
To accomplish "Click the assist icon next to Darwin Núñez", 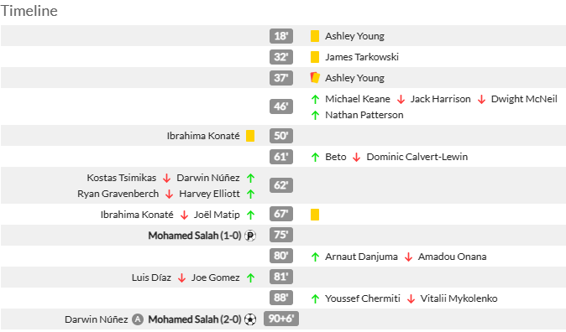I will (138, 319).
